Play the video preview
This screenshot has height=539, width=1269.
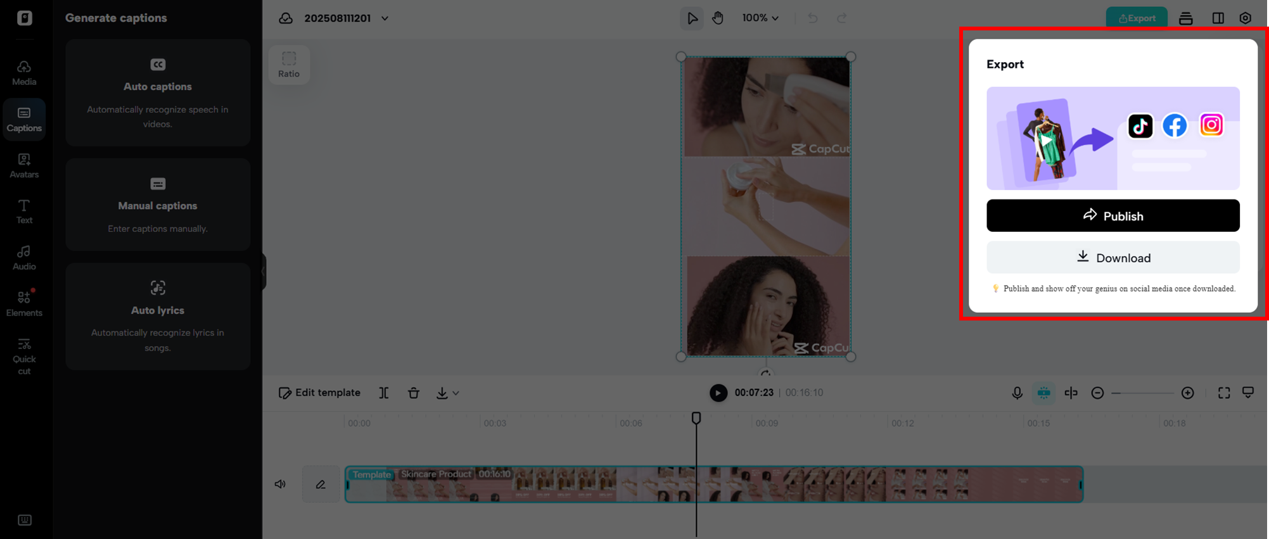click(x=718, y=393)
